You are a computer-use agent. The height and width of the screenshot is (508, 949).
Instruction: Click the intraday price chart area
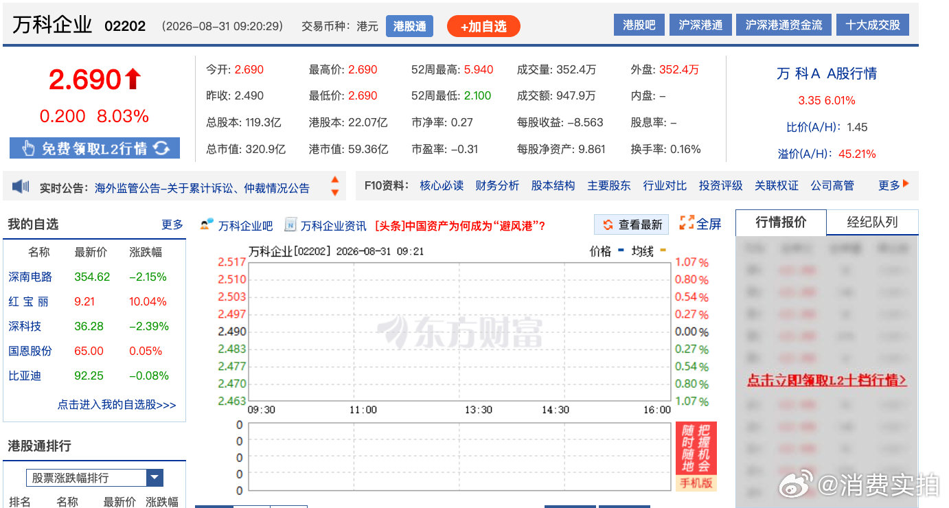point(459,332)
